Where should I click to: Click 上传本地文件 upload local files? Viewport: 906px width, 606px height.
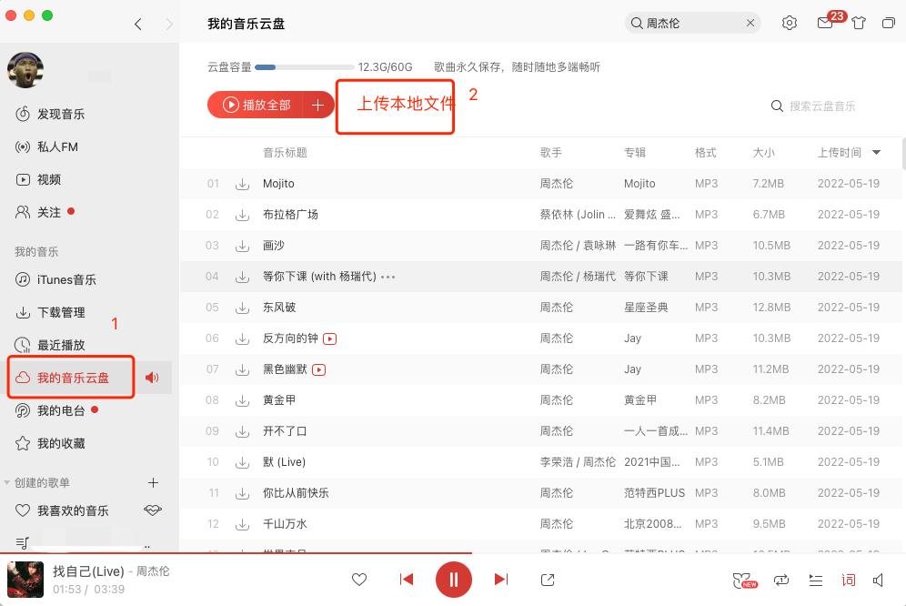pyautogui.click(x=395, y=105)
